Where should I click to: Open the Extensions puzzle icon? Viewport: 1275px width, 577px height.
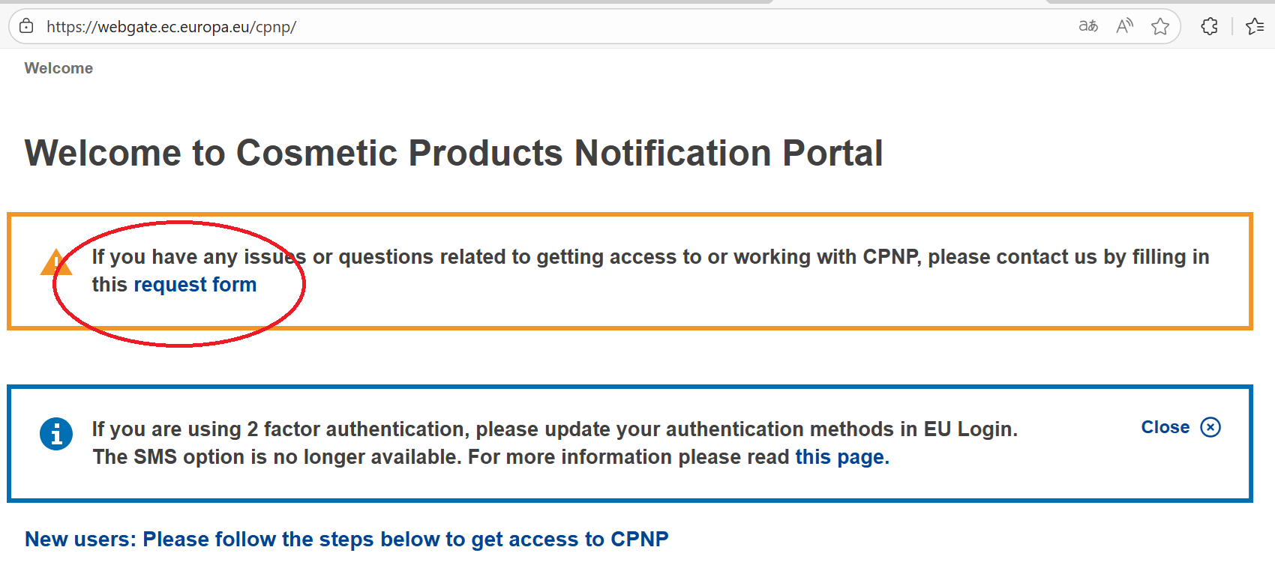point(1209,26)
